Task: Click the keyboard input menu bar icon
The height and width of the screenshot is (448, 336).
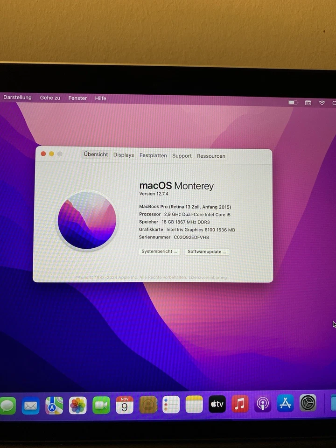Action: tap(308, 103)
